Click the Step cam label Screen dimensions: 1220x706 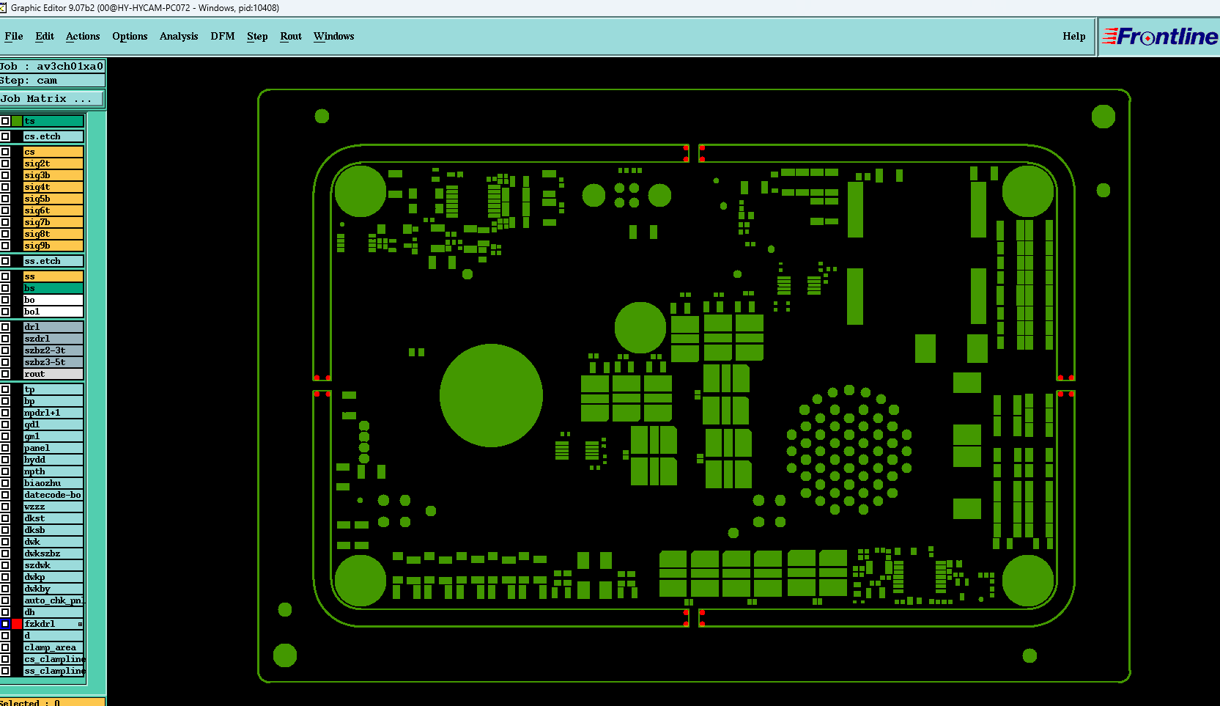coord(52,81)
